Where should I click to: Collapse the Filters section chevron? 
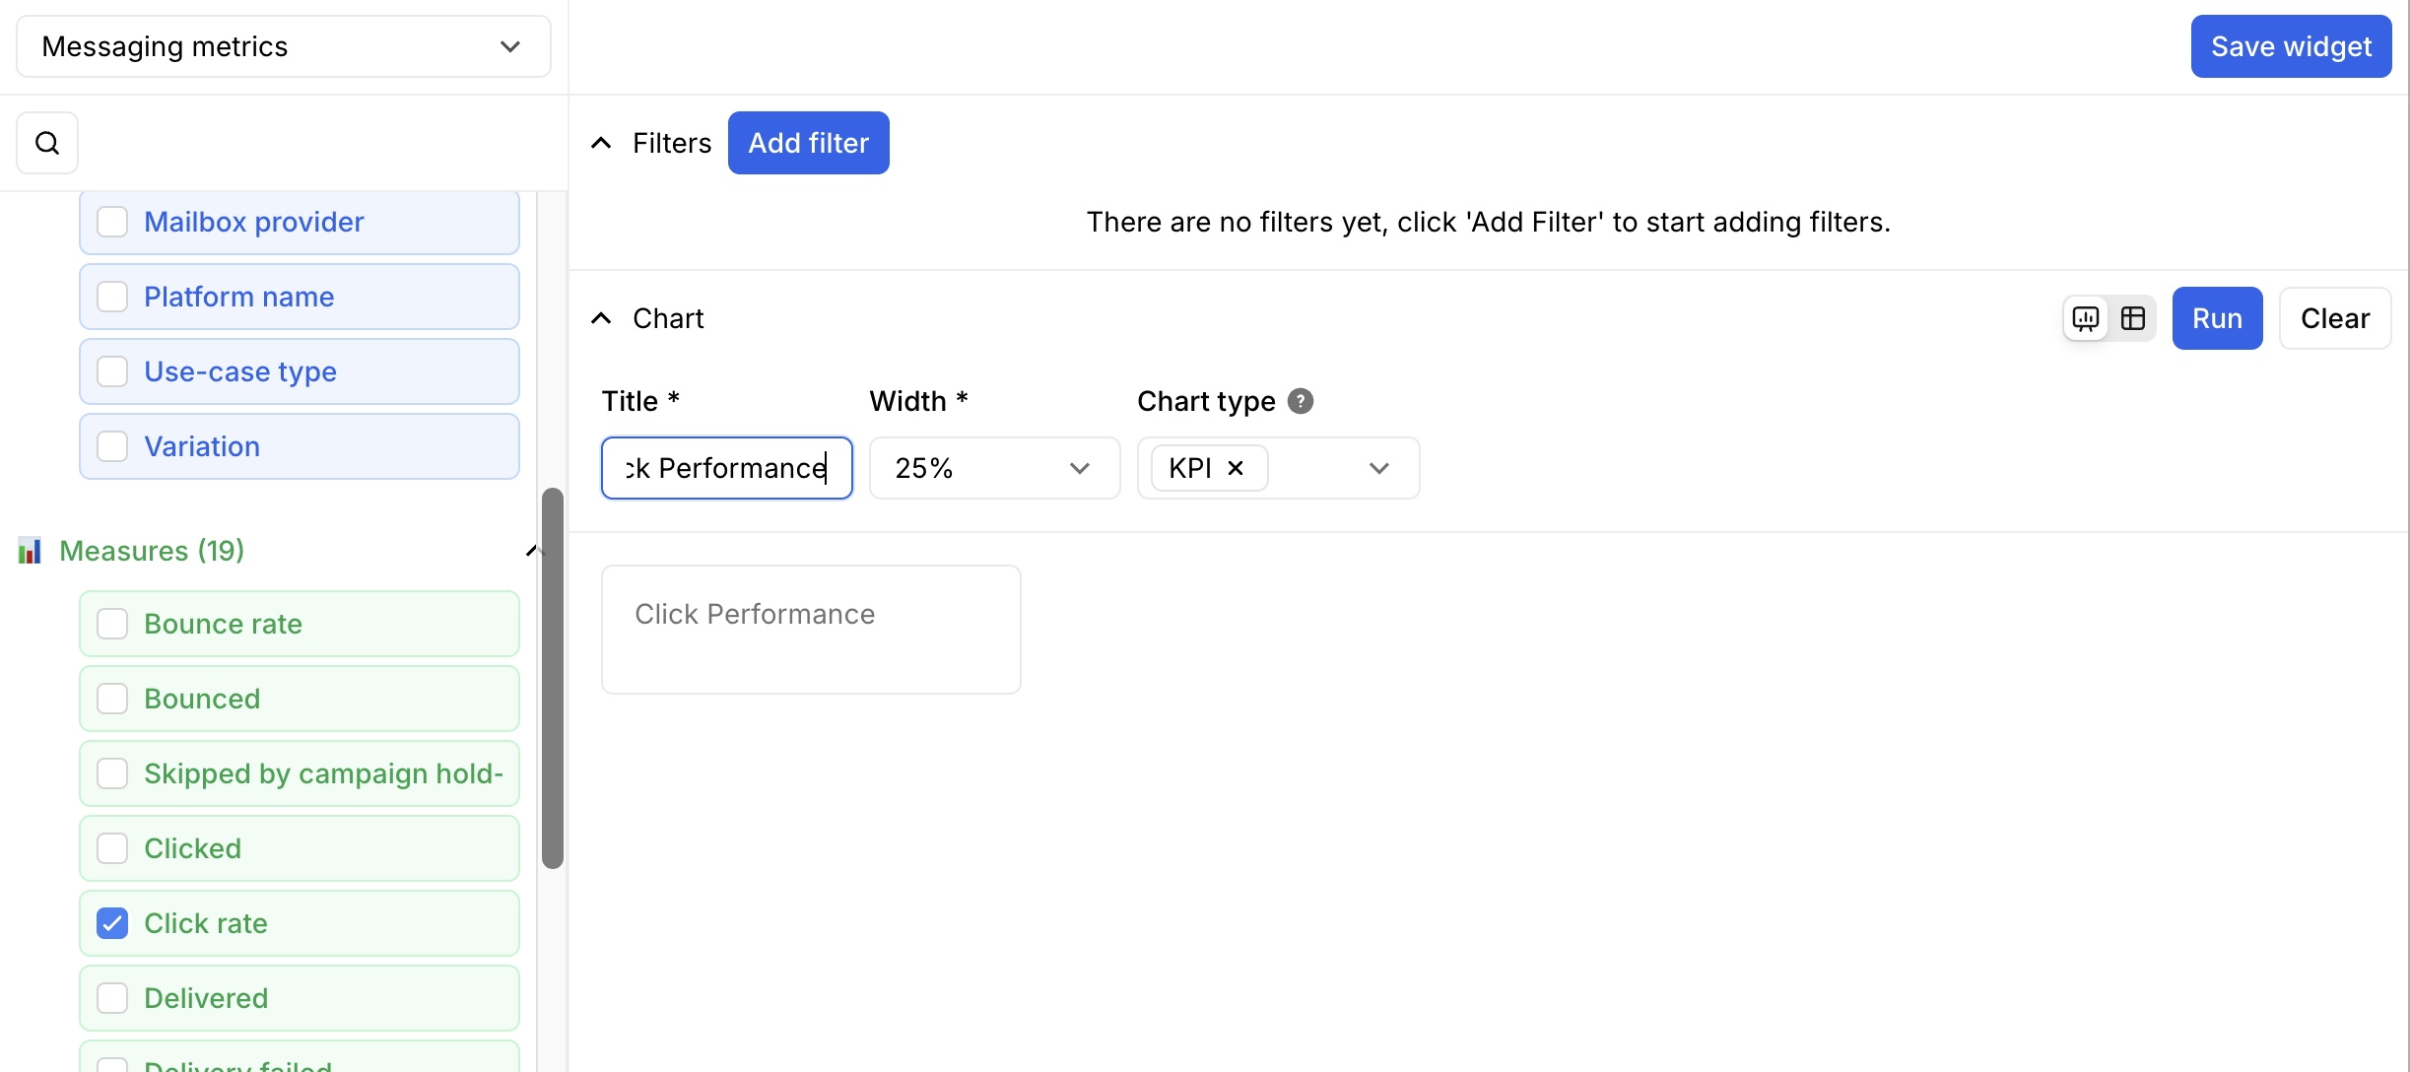click(x=601, y=143)
